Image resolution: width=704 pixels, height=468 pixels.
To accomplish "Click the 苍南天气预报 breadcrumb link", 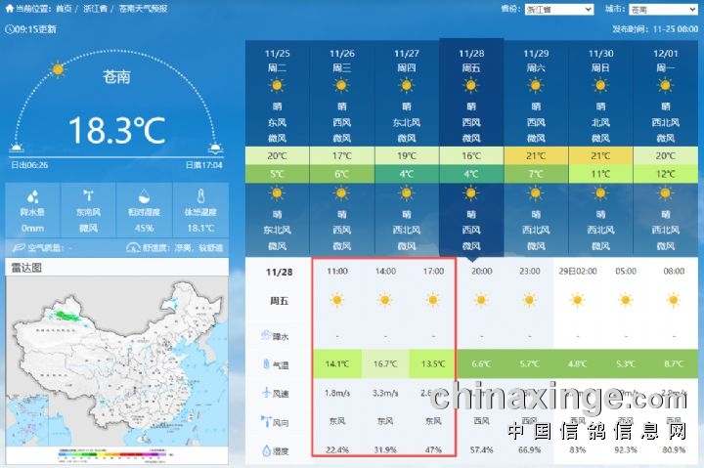I will pos(143,9).
